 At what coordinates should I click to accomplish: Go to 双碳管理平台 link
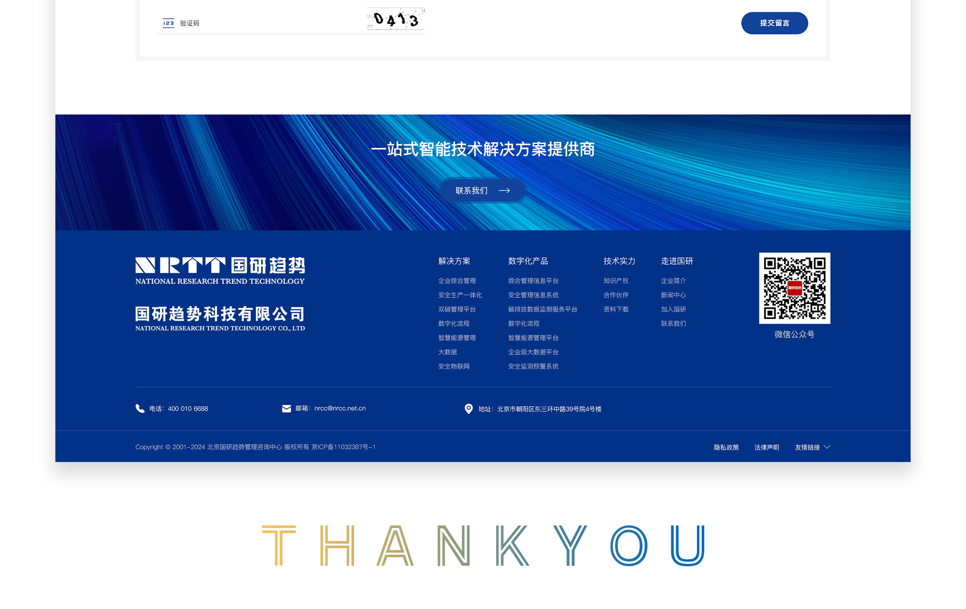(x=457, y=310)
